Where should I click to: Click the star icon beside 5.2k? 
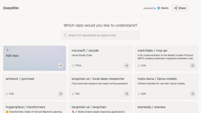(x=7, y=94)
